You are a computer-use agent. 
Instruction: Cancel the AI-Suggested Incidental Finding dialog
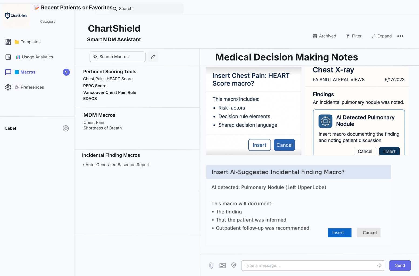point(369,233)
